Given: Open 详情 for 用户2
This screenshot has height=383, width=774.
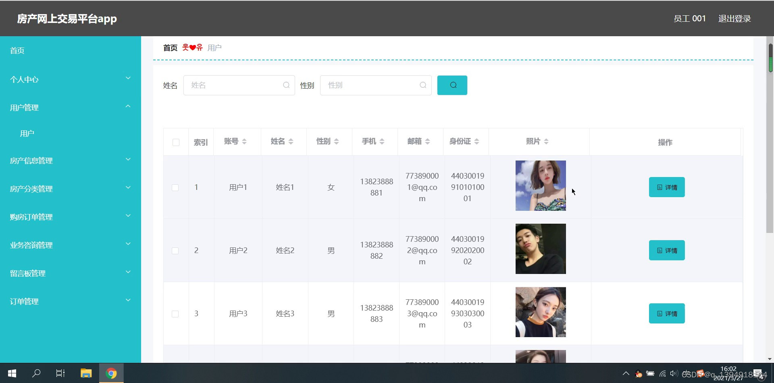Looking at the screenshot, I should click(x=667, y=250).
